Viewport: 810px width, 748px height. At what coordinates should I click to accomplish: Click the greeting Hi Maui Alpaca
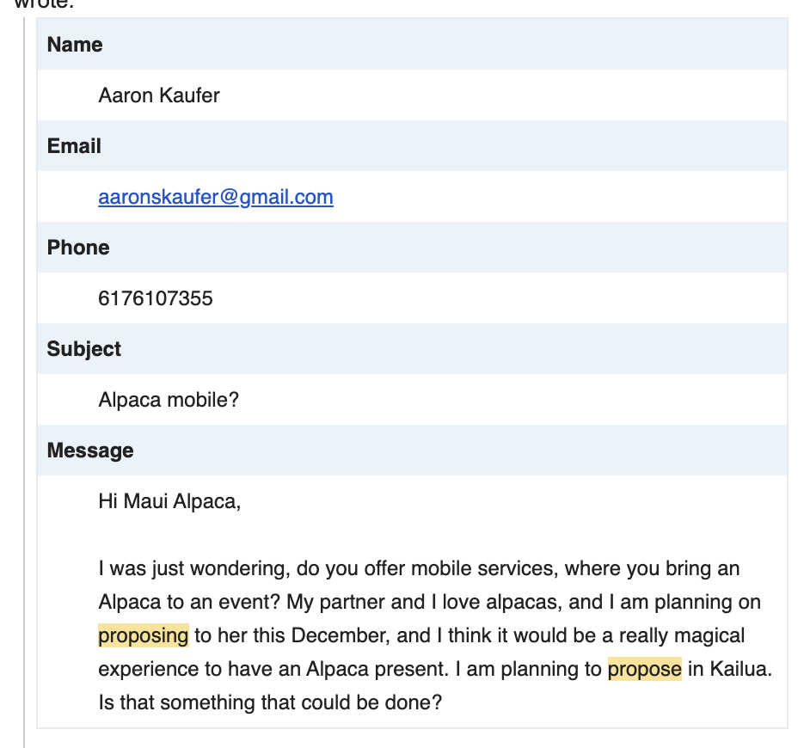click(169, 501)
